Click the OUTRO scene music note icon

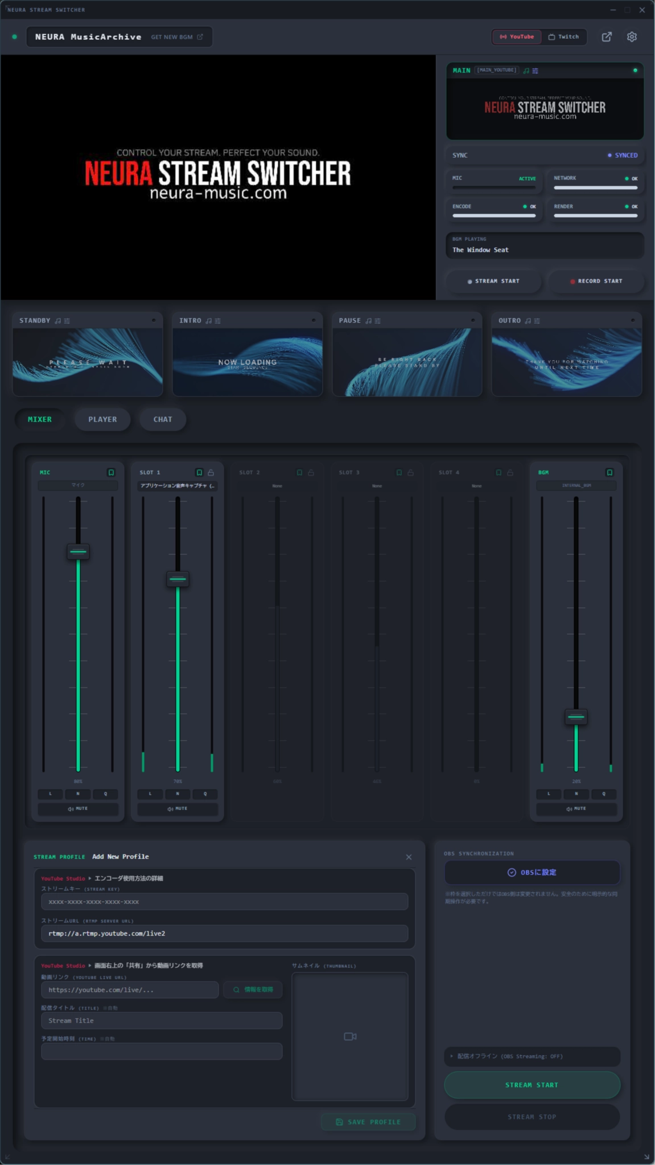pos(528,321)
